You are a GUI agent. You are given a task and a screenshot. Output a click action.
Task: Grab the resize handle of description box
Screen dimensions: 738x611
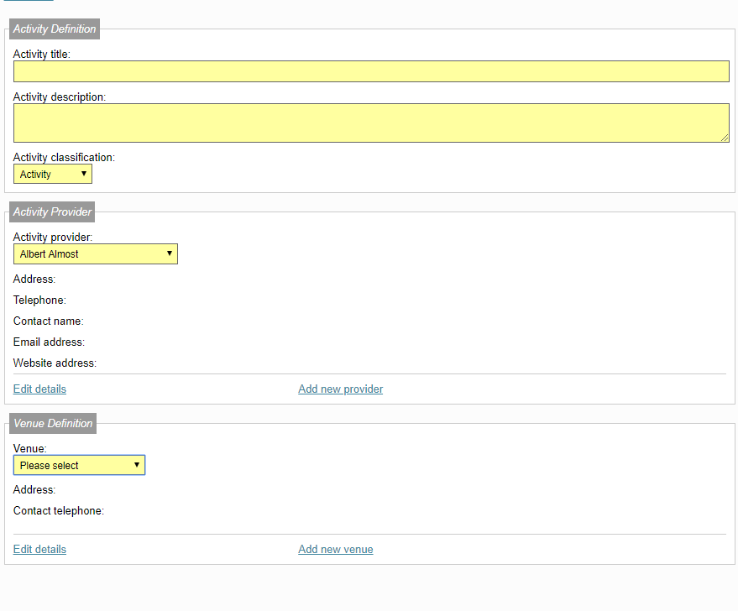pos(725,138)
